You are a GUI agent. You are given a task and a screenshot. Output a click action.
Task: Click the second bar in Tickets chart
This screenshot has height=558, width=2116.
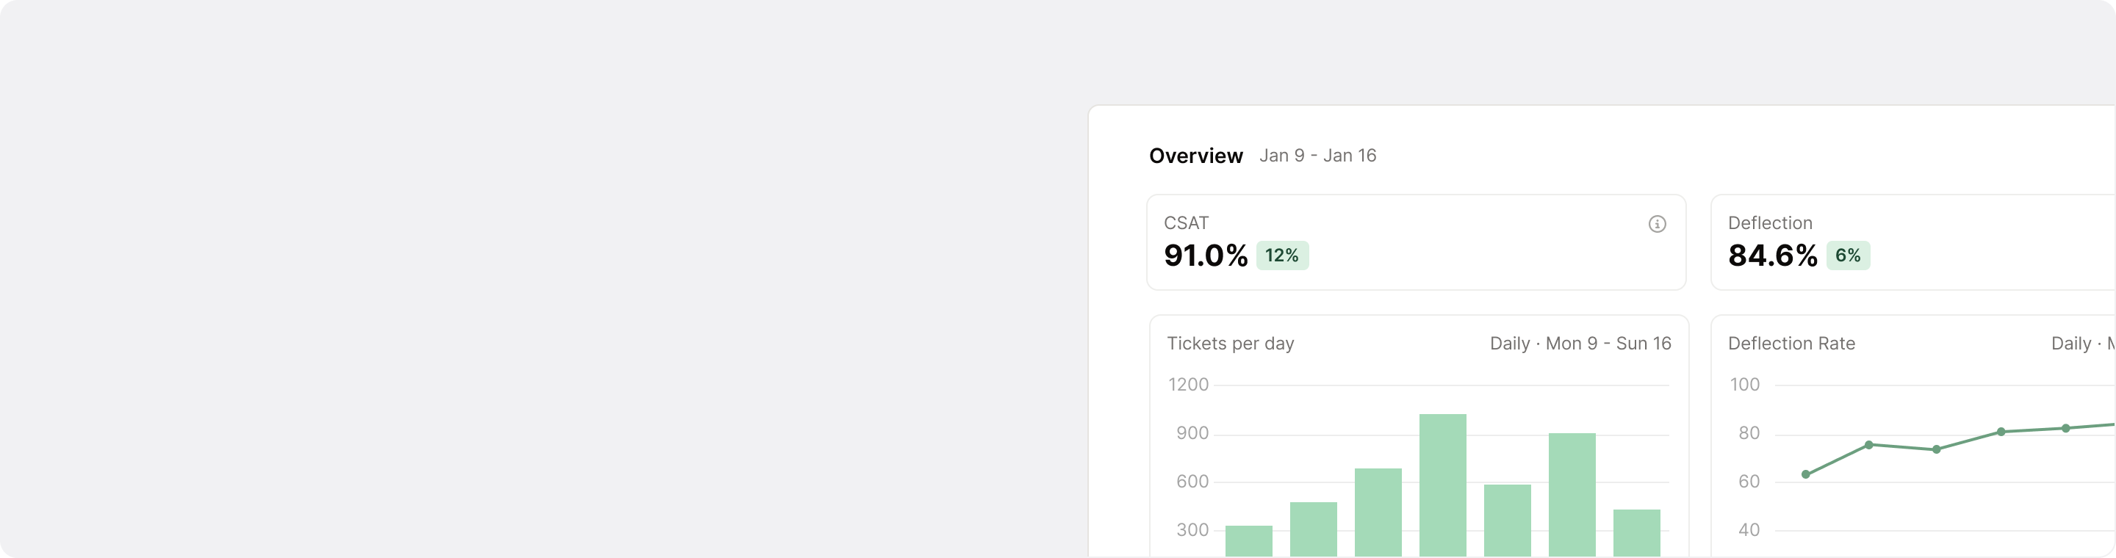(1314, 529)
